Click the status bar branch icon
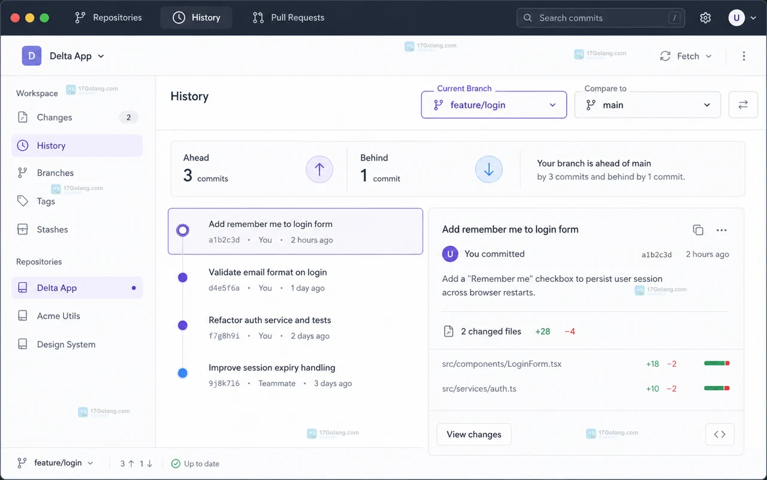Screen dimensions: 767x480 (x=22, y=463)
